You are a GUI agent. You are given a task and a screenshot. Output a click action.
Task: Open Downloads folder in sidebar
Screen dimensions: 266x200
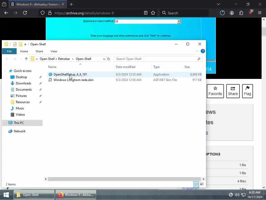(23, 83)
